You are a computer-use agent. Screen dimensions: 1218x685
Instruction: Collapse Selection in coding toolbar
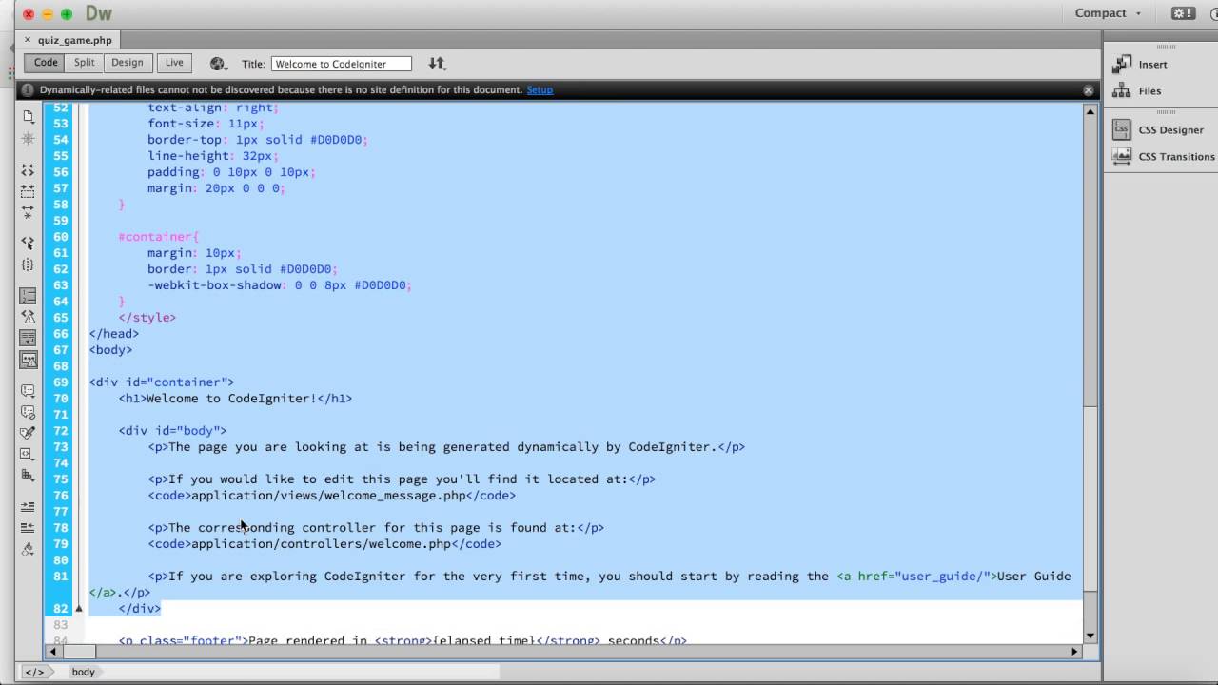[28, 191]
